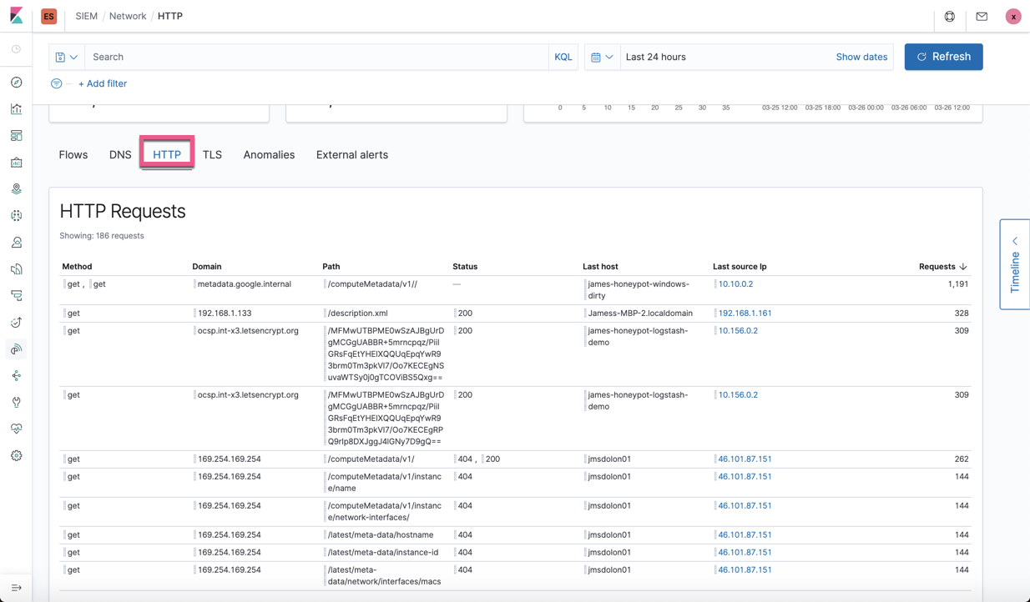Open Visualize chart icon in sidebar
This screenshot has height=602, width=1030.
[x=16, y=109]
